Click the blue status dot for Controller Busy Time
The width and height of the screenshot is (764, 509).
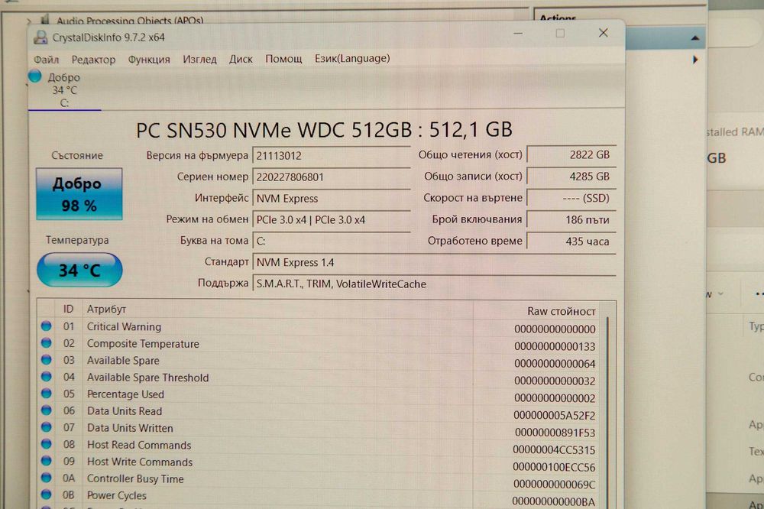[47, 478]
